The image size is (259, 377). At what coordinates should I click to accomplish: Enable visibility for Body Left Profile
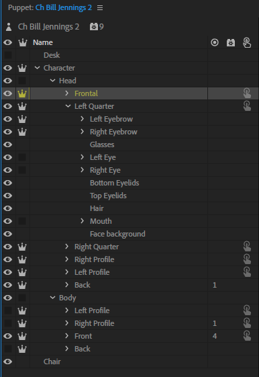tap(8, 310)
